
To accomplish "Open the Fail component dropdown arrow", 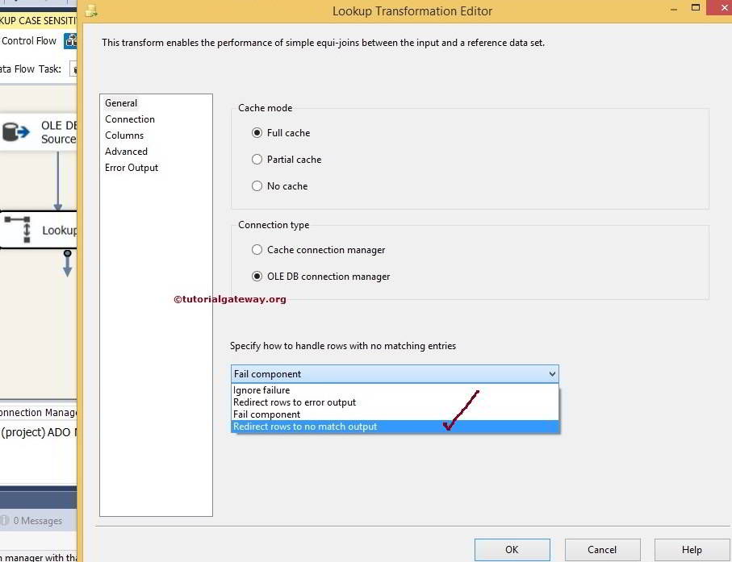I will 552,373.
